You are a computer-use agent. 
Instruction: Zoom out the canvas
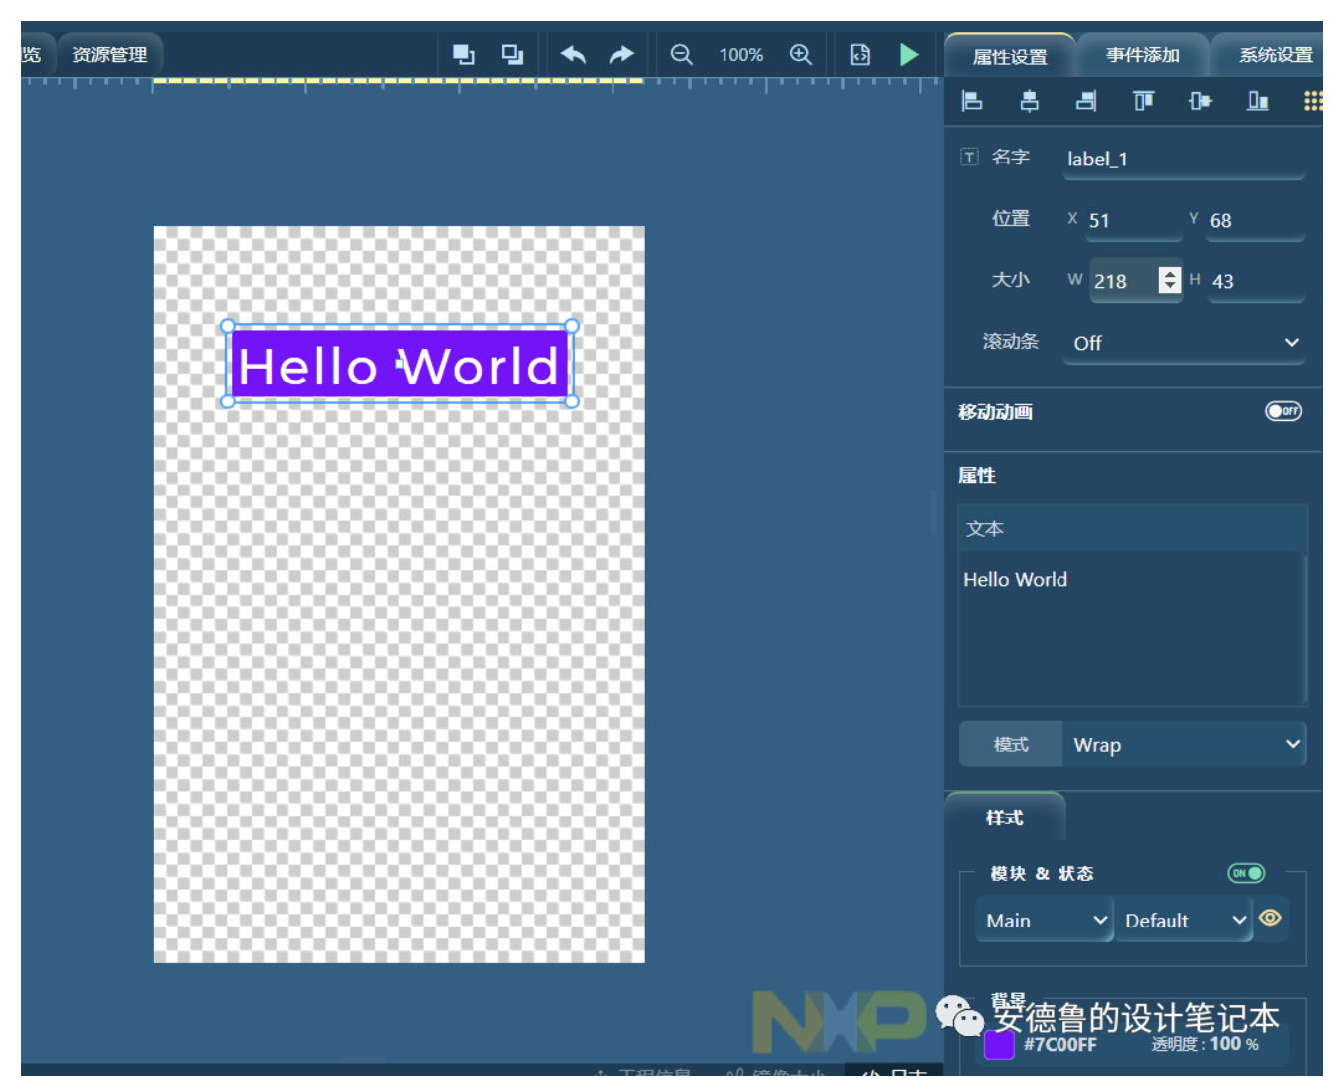click(x=682, y=54)
